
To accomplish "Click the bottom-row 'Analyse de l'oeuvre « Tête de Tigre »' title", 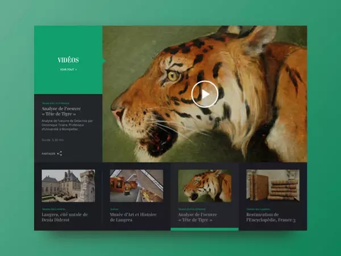I will 197,217.
